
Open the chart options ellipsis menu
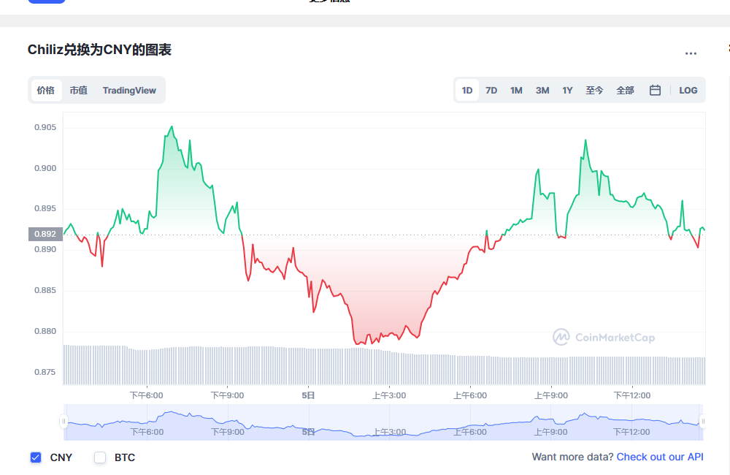tap(691, 53)
